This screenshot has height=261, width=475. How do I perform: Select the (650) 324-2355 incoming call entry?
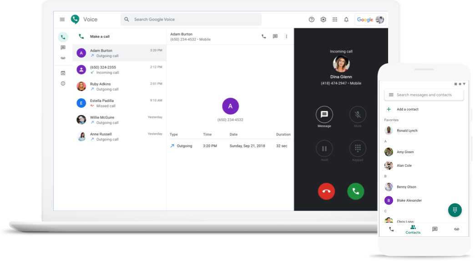tap(119, 70)
